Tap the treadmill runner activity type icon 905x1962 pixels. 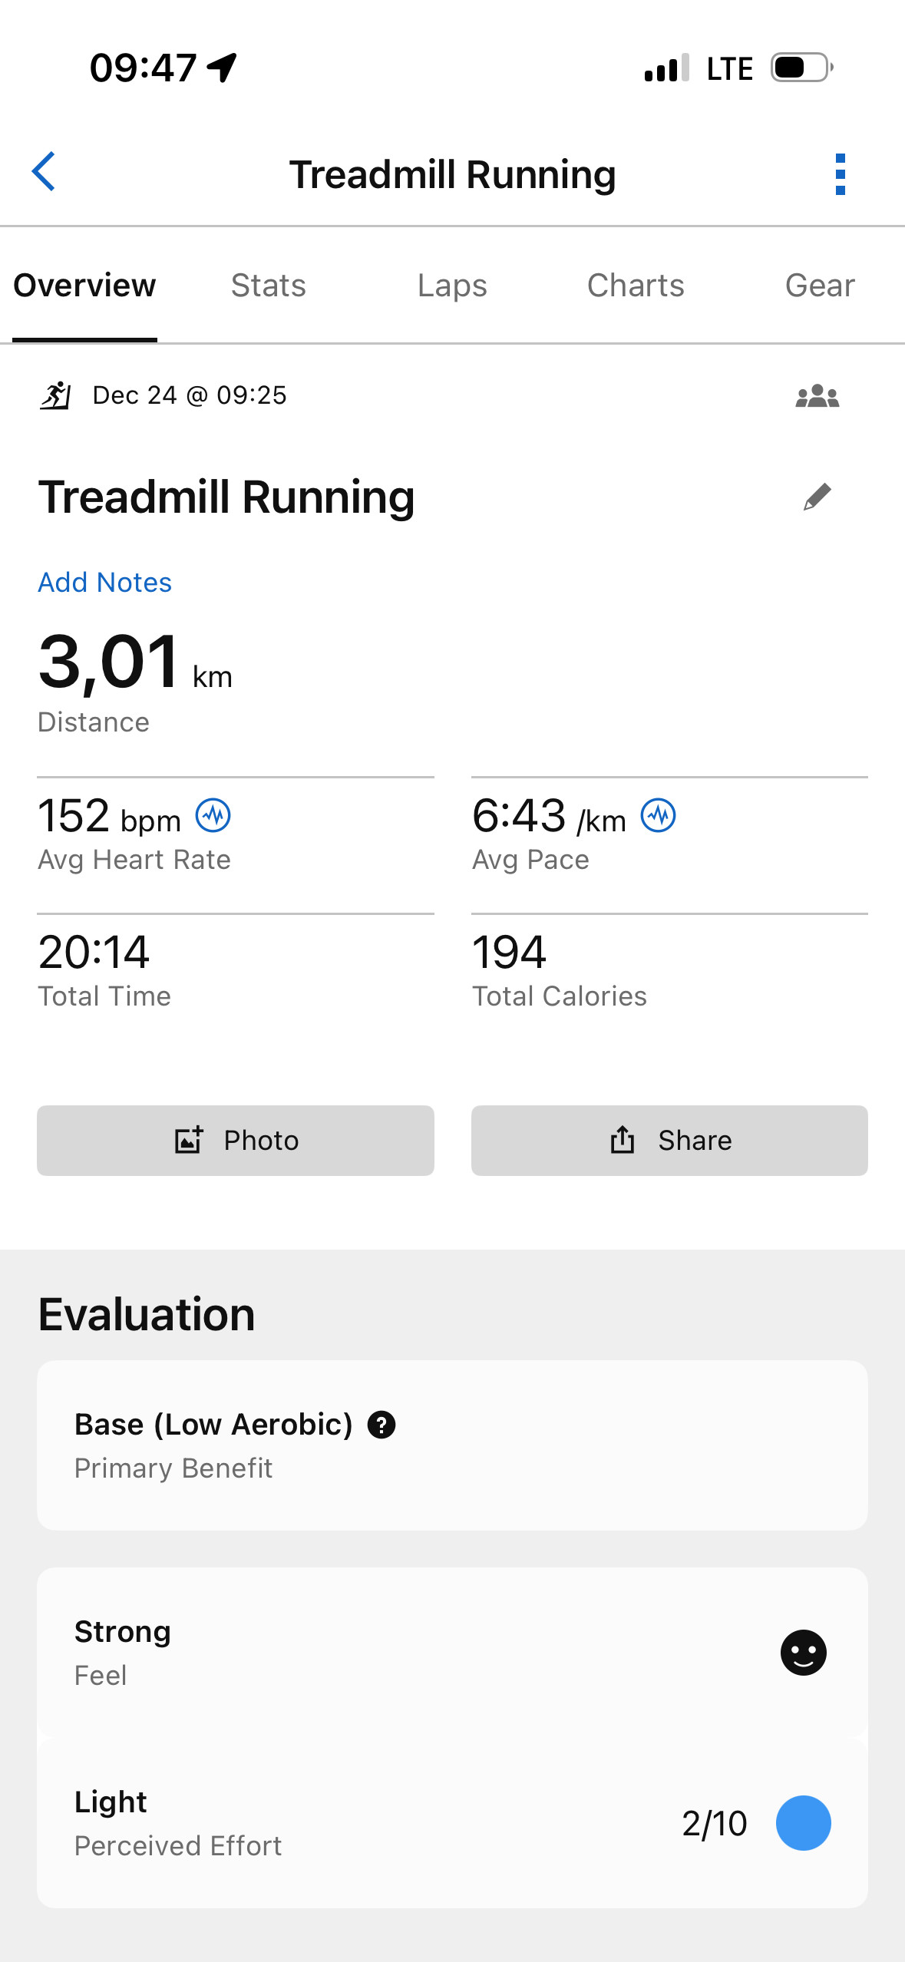(x=55, y=396)
